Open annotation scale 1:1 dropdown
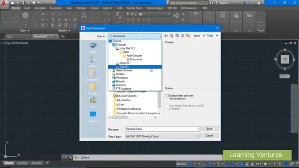The width and height of the screenshot is (299, 168). click(258, 164)
